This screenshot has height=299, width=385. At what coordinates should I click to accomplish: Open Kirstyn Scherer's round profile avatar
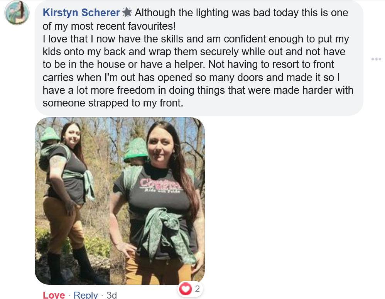point(17,13)
